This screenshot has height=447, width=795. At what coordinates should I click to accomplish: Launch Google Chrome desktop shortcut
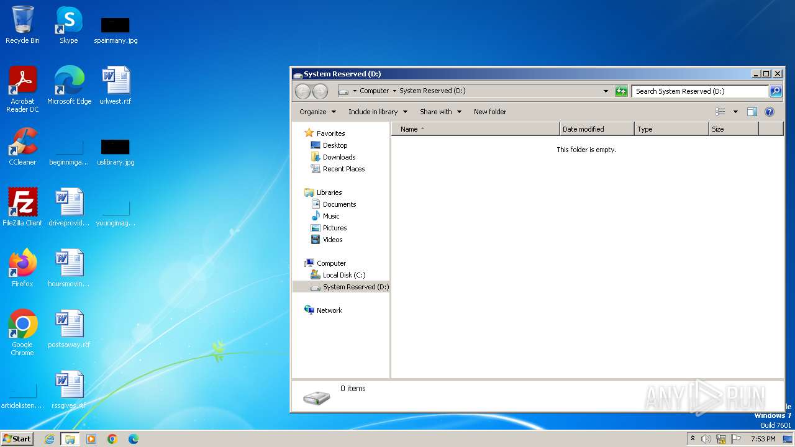pyautogui.click(x=22, y=332)
